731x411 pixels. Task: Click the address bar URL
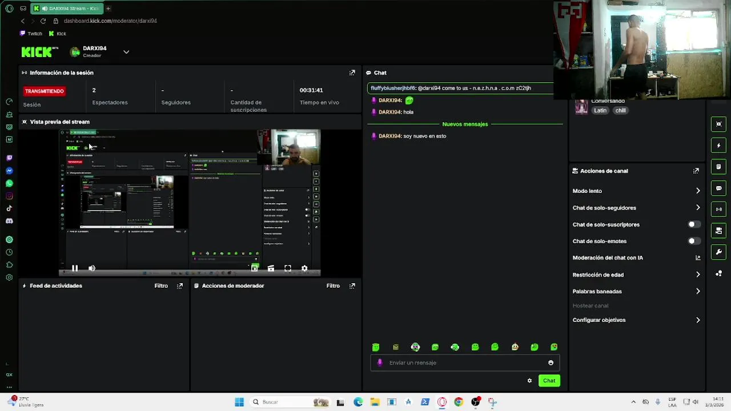click(x=110, y=21)
